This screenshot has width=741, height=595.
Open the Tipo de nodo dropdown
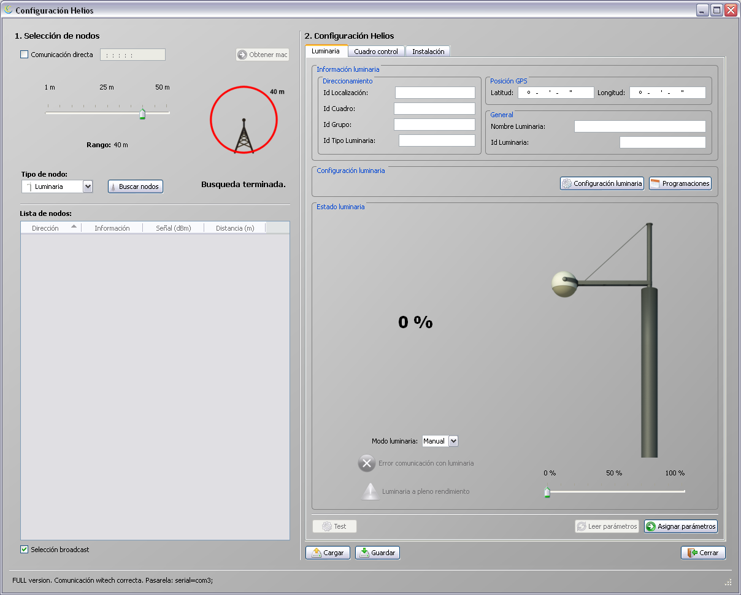click(x=88, y=186)
